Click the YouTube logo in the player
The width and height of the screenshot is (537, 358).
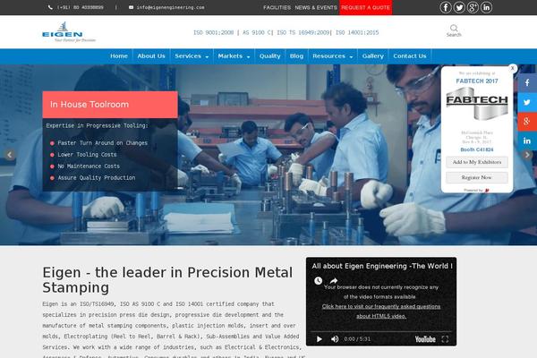click(x=425, y=339)
